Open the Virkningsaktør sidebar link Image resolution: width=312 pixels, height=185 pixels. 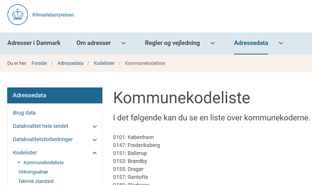33,172
